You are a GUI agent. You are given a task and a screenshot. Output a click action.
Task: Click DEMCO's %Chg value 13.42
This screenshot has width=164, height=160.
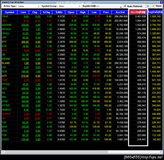[49, 110]
